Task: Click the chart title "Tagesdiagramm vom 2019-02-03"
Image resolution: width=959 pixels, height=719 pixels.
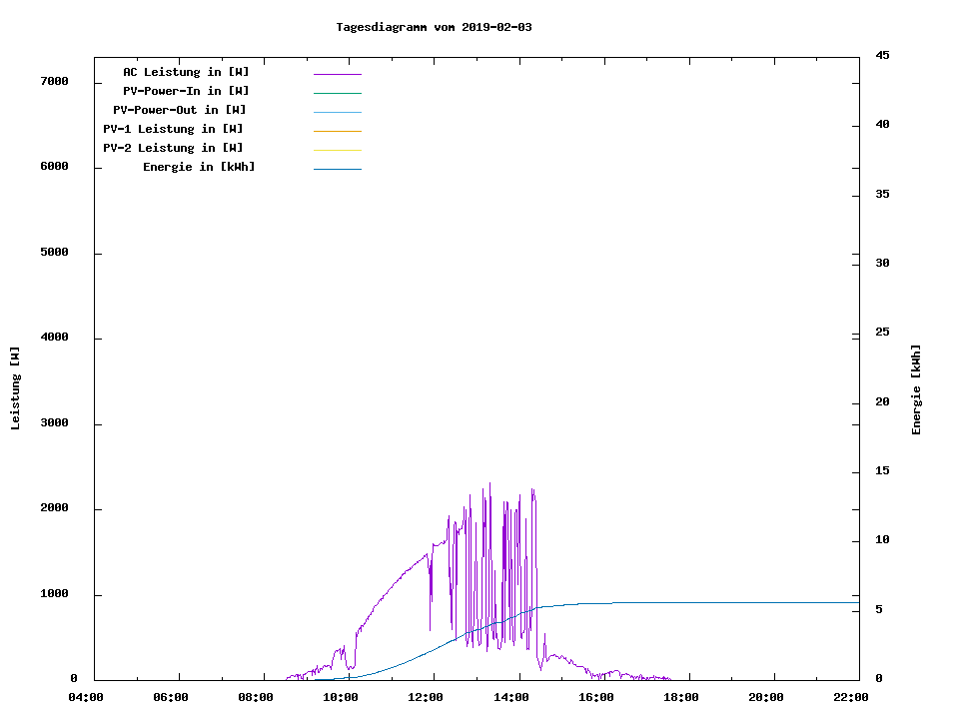Action: coord(434,27)
